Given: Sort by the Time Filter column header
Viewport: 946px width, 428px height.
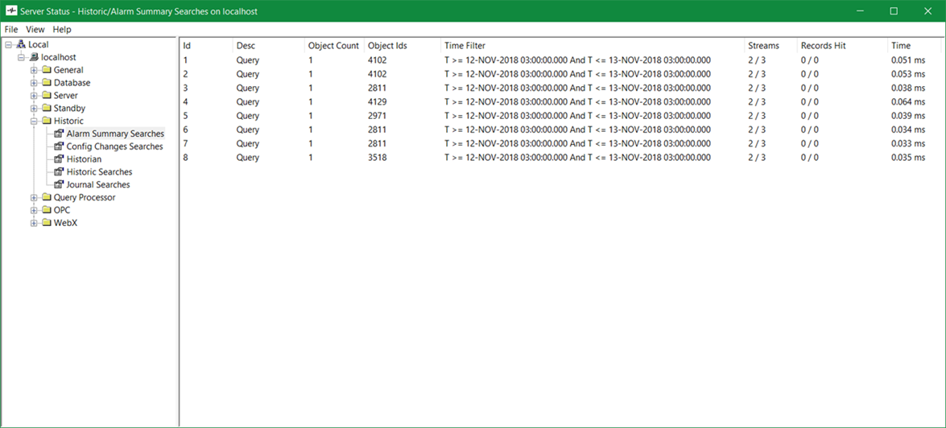Looking at the screenshot, I should pos(465,46).
